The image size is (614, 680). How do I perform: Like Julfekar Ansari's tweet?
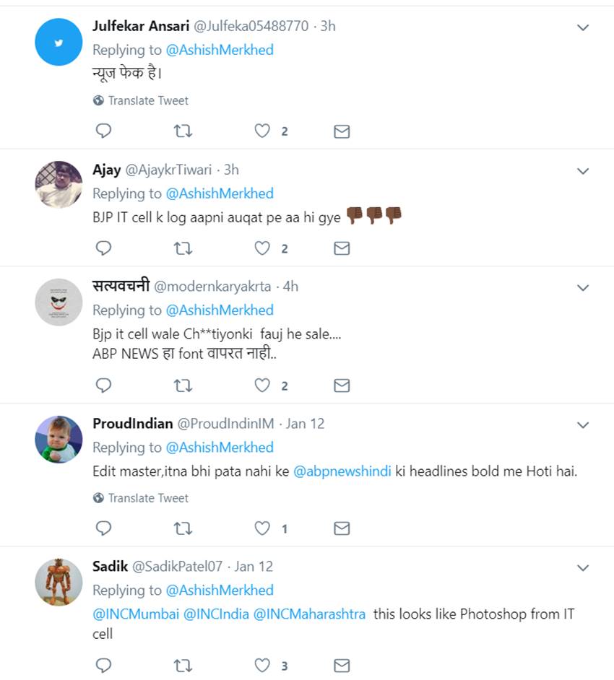[262, 131]
